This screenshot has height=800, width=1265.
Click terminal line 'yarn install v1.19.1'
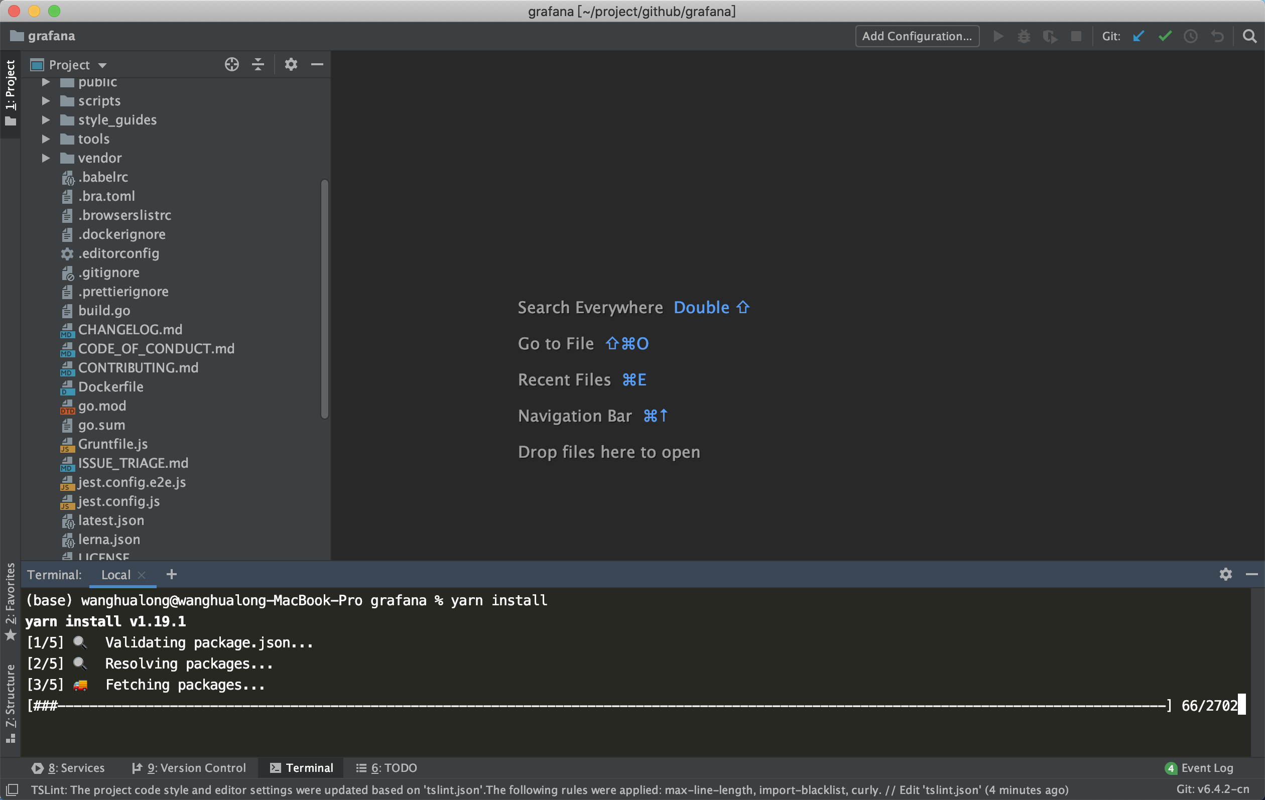[x=105, y=621]
